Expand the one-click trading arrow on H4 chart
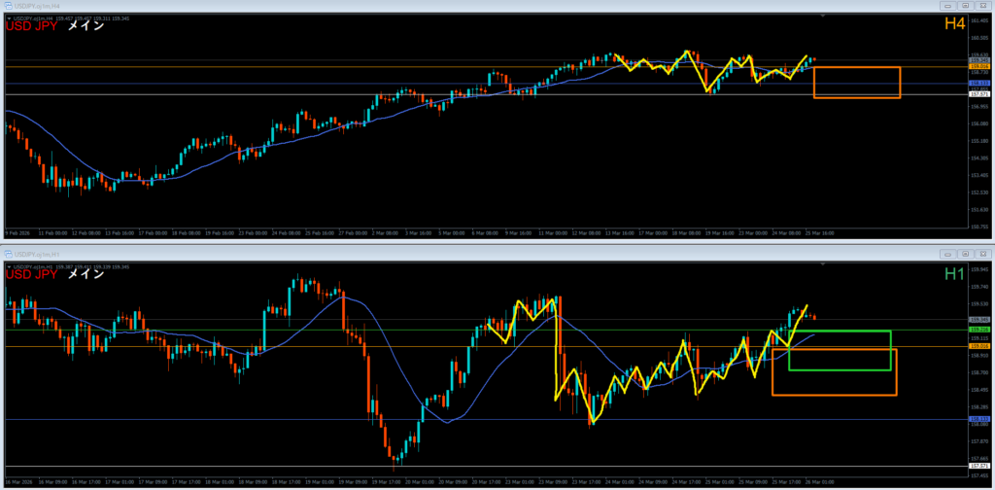 click(9, 17)
